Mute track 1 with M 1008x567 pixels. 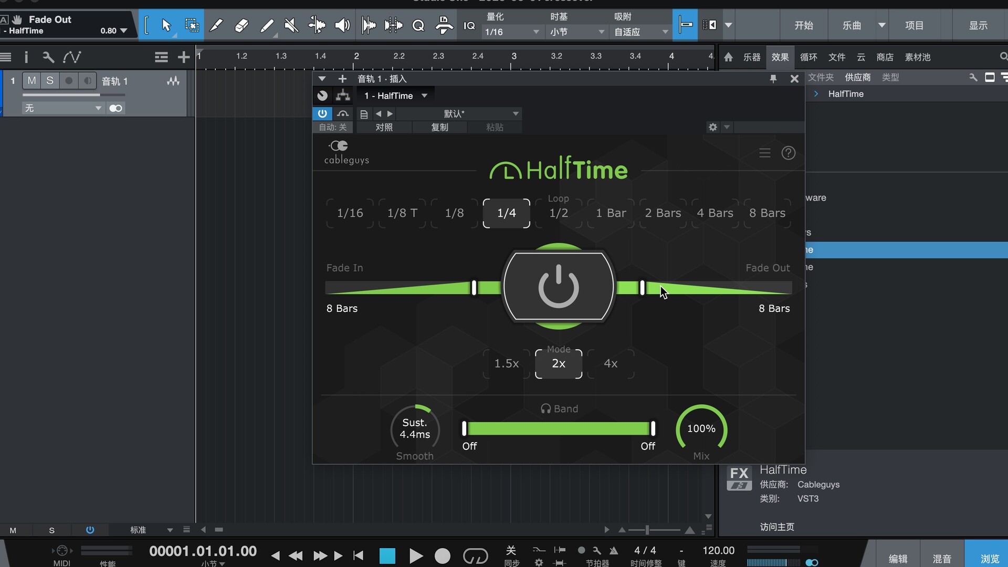pyautogui.click(x=32, y=80)
